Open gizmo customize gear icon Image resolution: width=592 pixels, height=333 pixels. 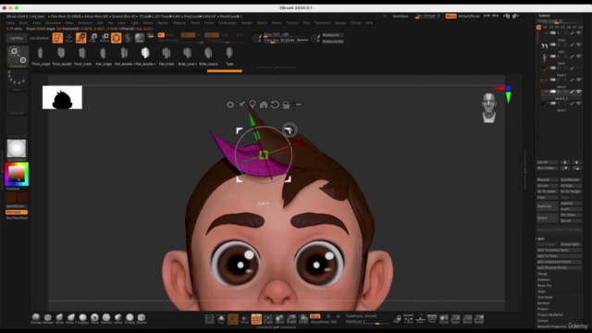tap(230, 105)
